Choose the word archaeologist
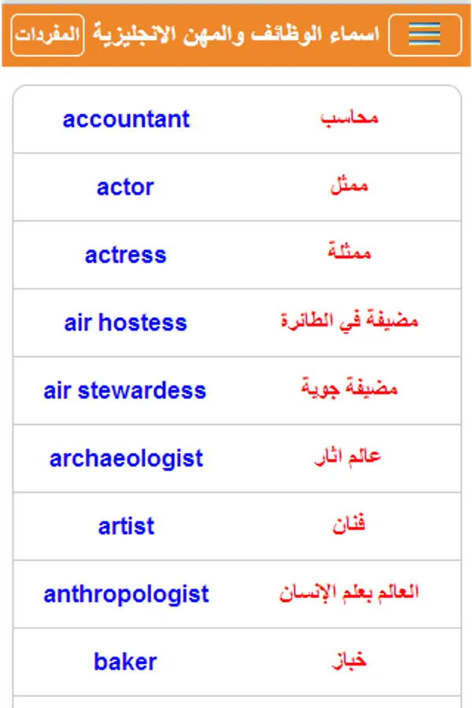Viewport: 472px width, 708px height. [126, 459]
